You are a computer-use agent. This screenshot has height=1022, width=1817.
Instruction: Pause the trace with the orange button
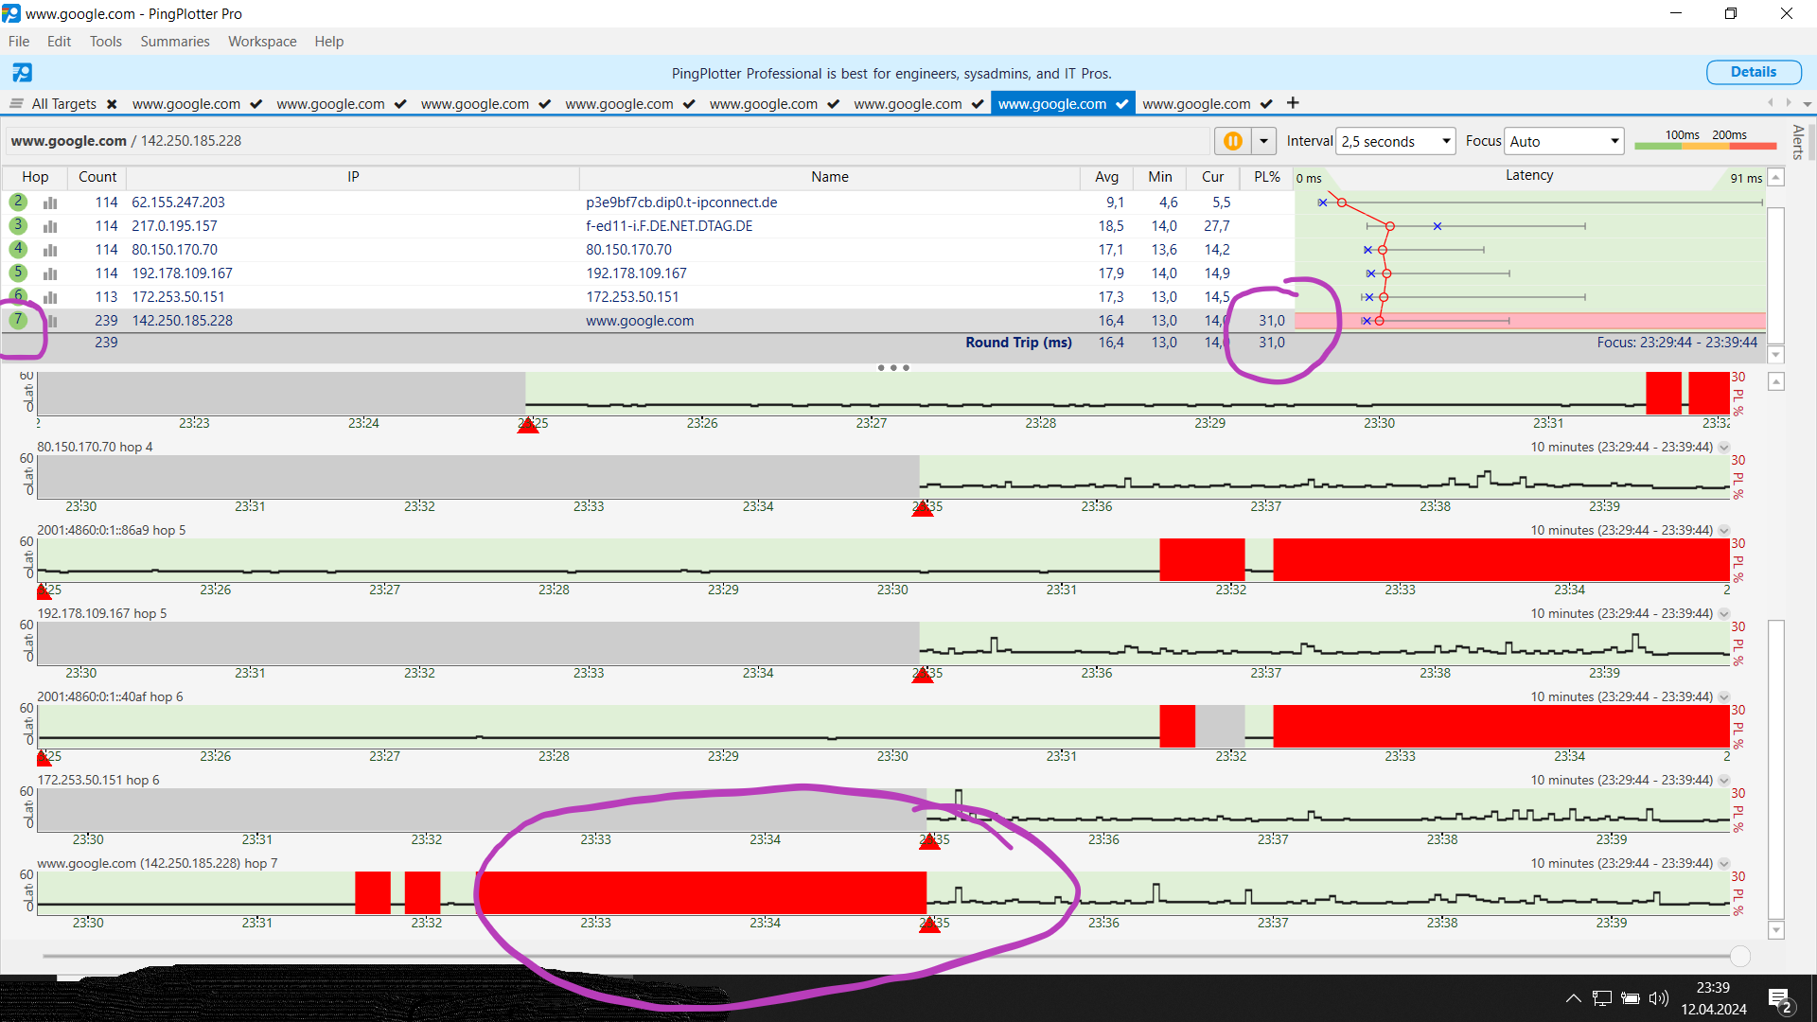coord(1232,141)
